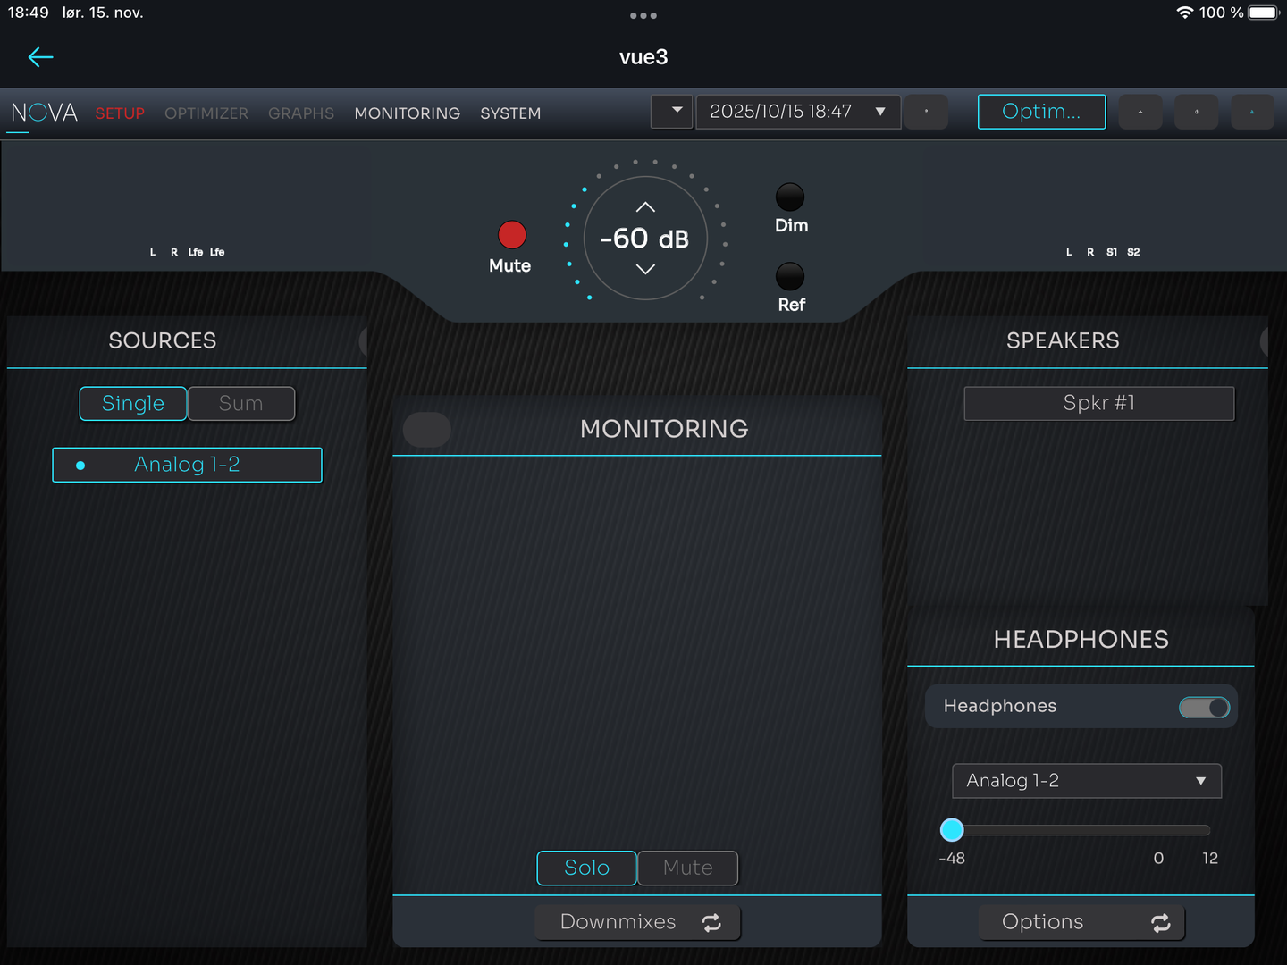Open the GRAPHS tab

click(x=301, y=113)
